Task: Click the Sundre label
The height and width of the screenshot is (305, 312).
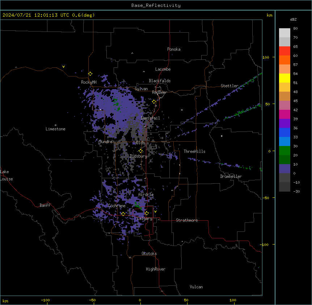Action: point(106,142)
